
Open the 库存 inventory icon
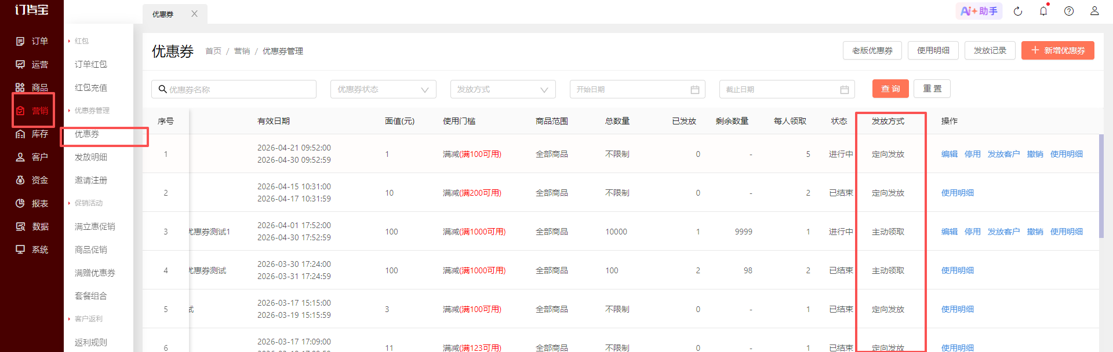click(20, 134)
